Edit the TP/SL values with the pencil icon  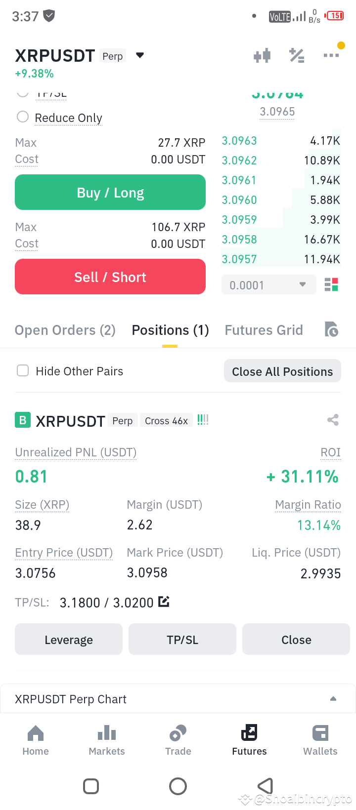coord(164,602)
